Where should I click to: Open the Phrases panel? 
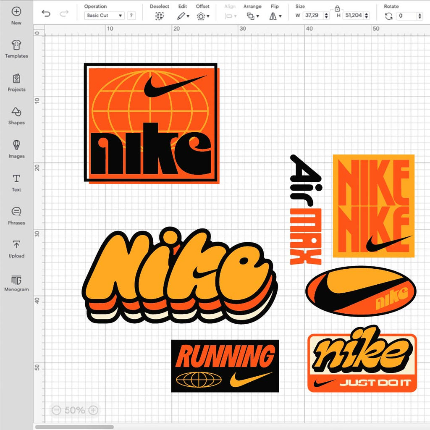(x=16, y=212)
